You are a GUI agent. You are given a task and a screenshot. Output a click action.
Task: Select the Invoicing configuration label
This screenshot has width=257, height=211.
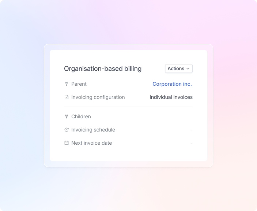[x=98, y=97]
